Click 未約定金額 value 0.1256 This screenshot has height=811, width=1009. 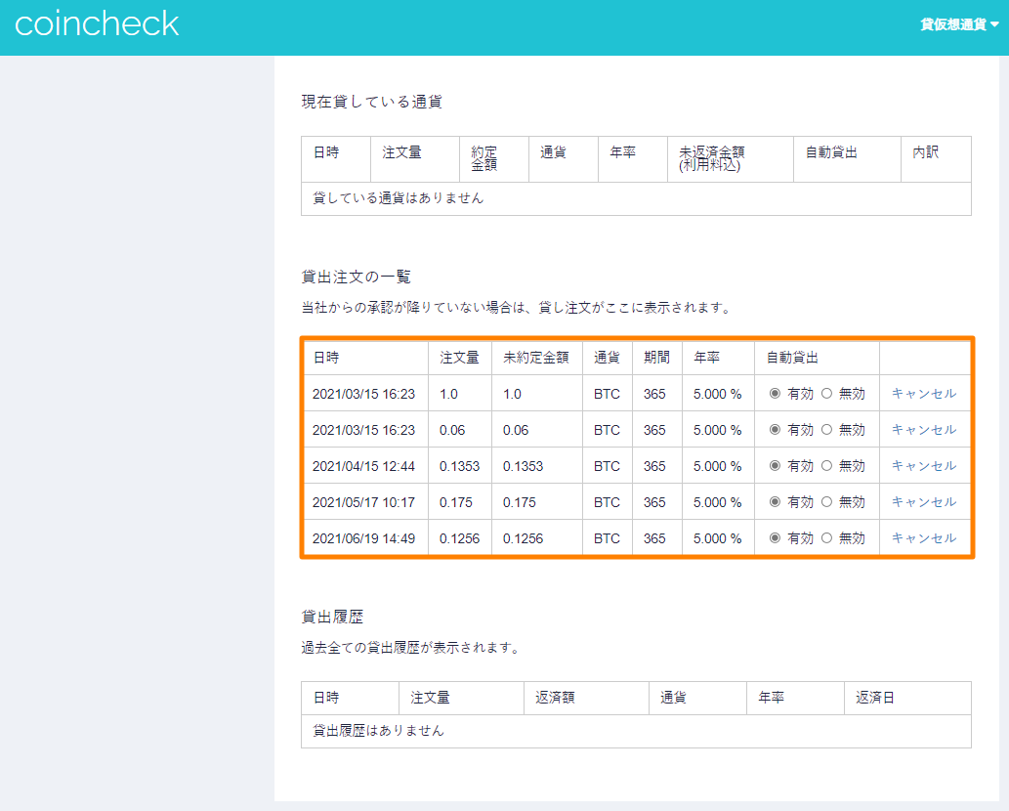523,538
